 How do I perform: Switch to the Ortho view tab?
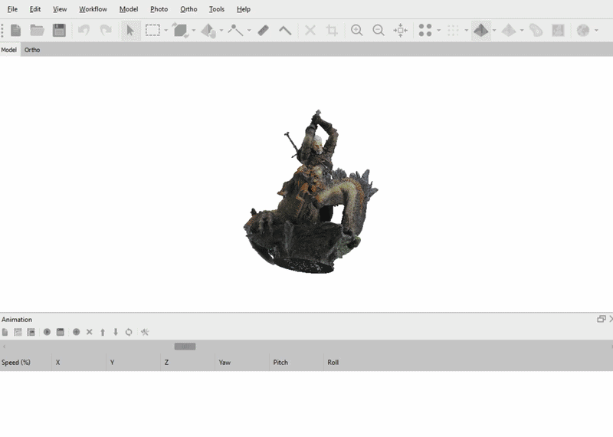tap(32, 50)
